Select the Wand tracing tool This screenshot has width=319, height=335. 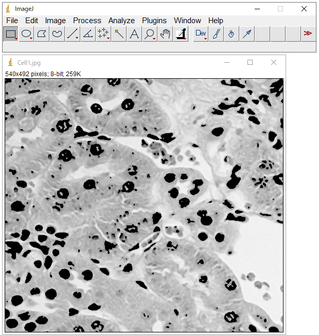pos(119,34)
